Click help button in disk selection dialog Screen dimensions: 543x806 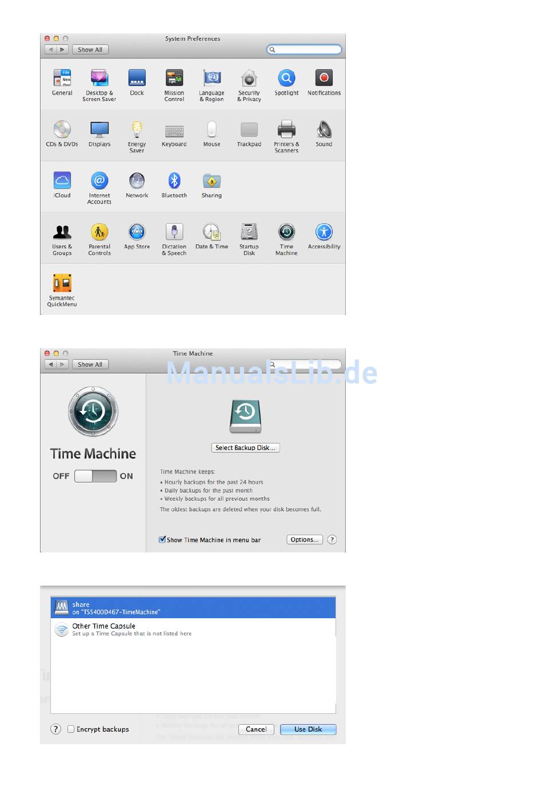[x=55, y=729]
